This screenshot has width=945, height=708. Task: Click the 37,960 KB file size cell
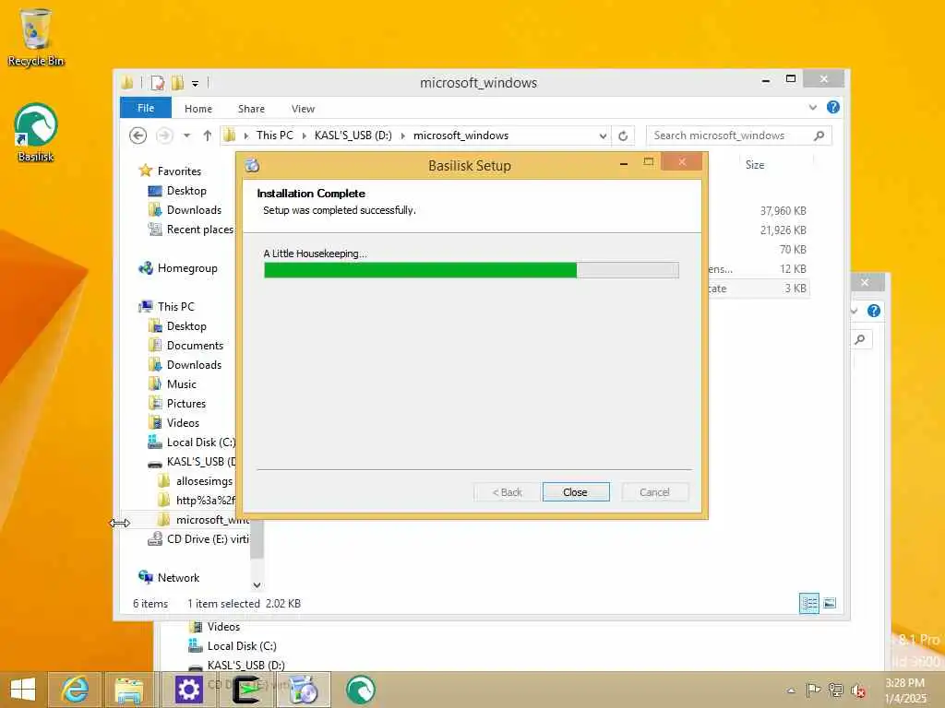click(783, 211)
